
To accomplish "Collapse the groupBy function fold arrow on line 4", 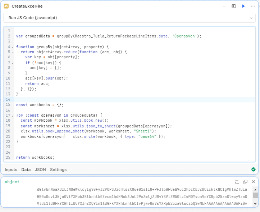I will [x=13, y=47].
